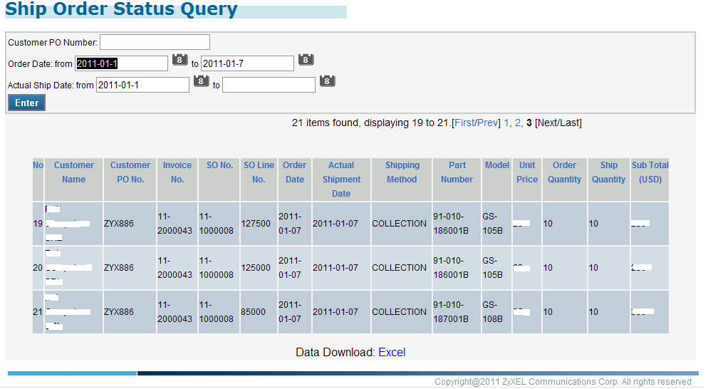
Task: Jump to results page 1
Action: point(506,123)
